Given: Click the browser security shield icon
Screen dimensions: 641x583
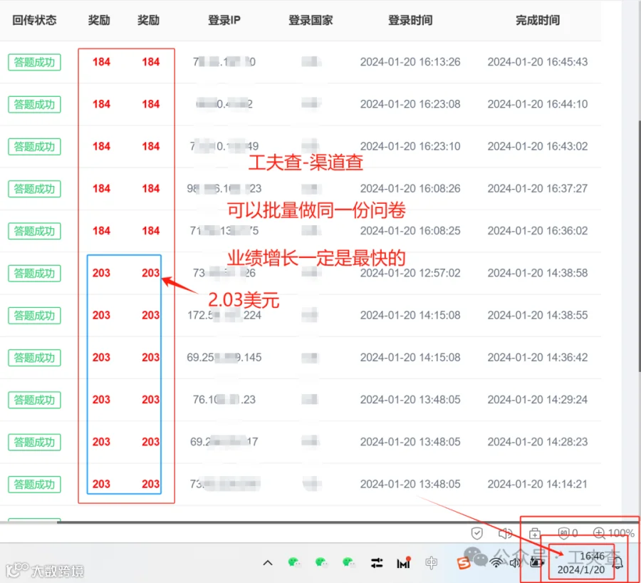Looking at the screenshot, I should tap(476, 533).
